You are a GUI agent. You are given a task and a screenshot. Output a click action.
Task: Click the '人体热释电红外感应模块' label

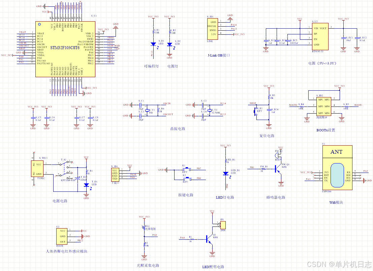pos(67,251)
